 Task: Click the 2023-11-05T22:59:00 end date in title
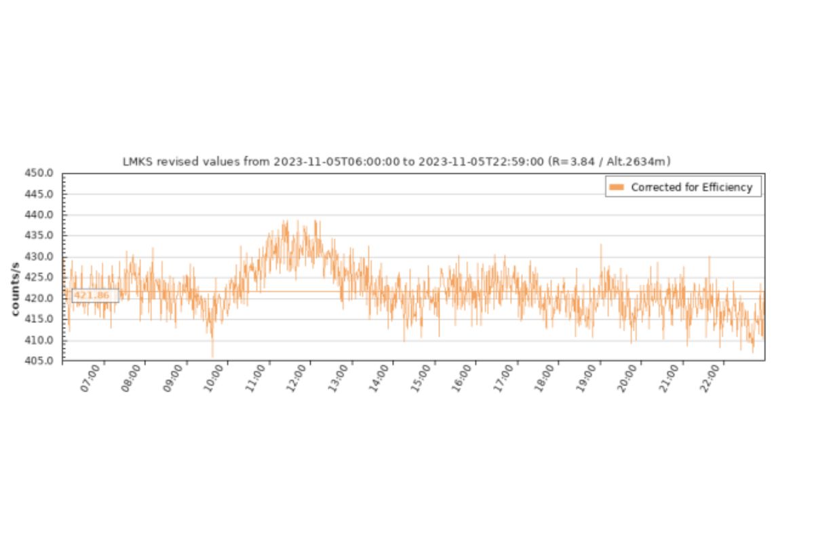(481, 162)
